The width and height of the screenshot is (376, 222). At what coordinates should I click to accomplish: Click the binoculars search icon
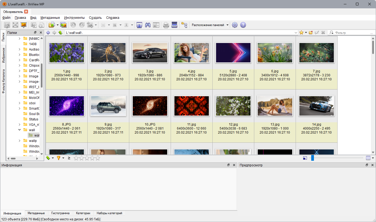pos(148,25)
